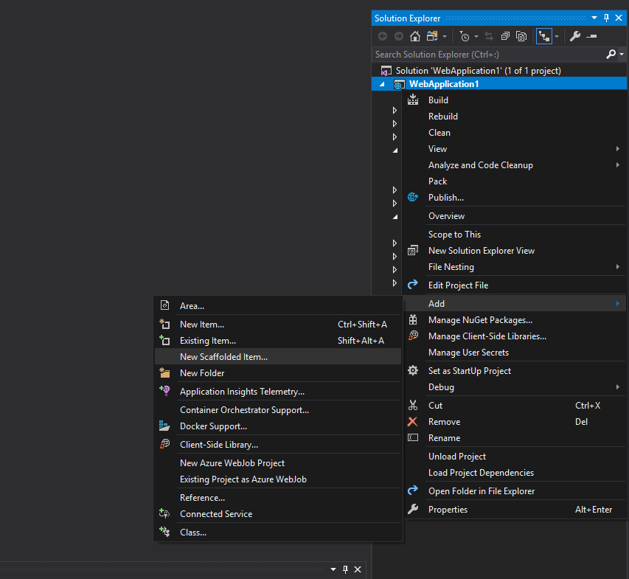Open File Nesting submenu
Screen dimensions: 629x579
point(515,267)
